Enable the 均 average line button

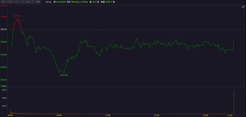coord(16,2)
